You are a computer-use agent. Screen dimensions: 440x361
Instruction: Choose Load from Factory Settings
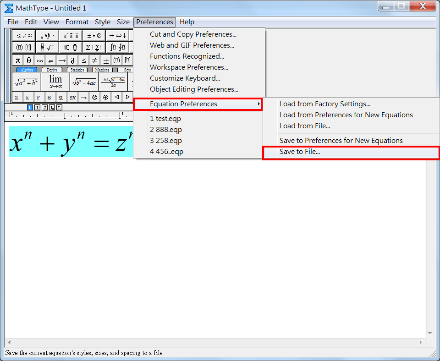tap(352, 104)
